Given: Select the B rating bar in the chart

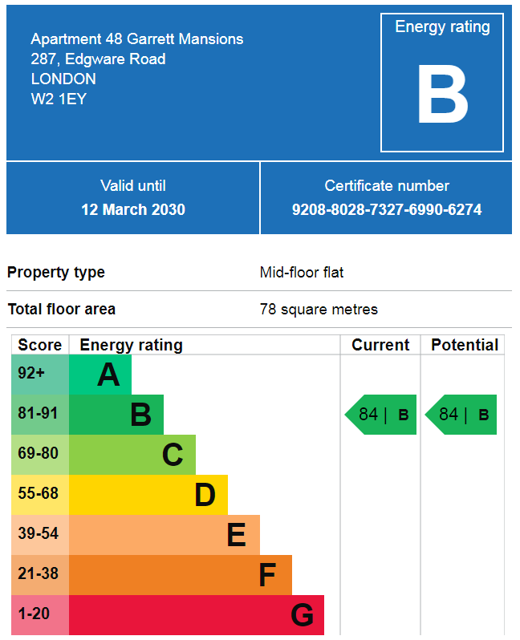Looking at the screenshot, I should 116,415.
